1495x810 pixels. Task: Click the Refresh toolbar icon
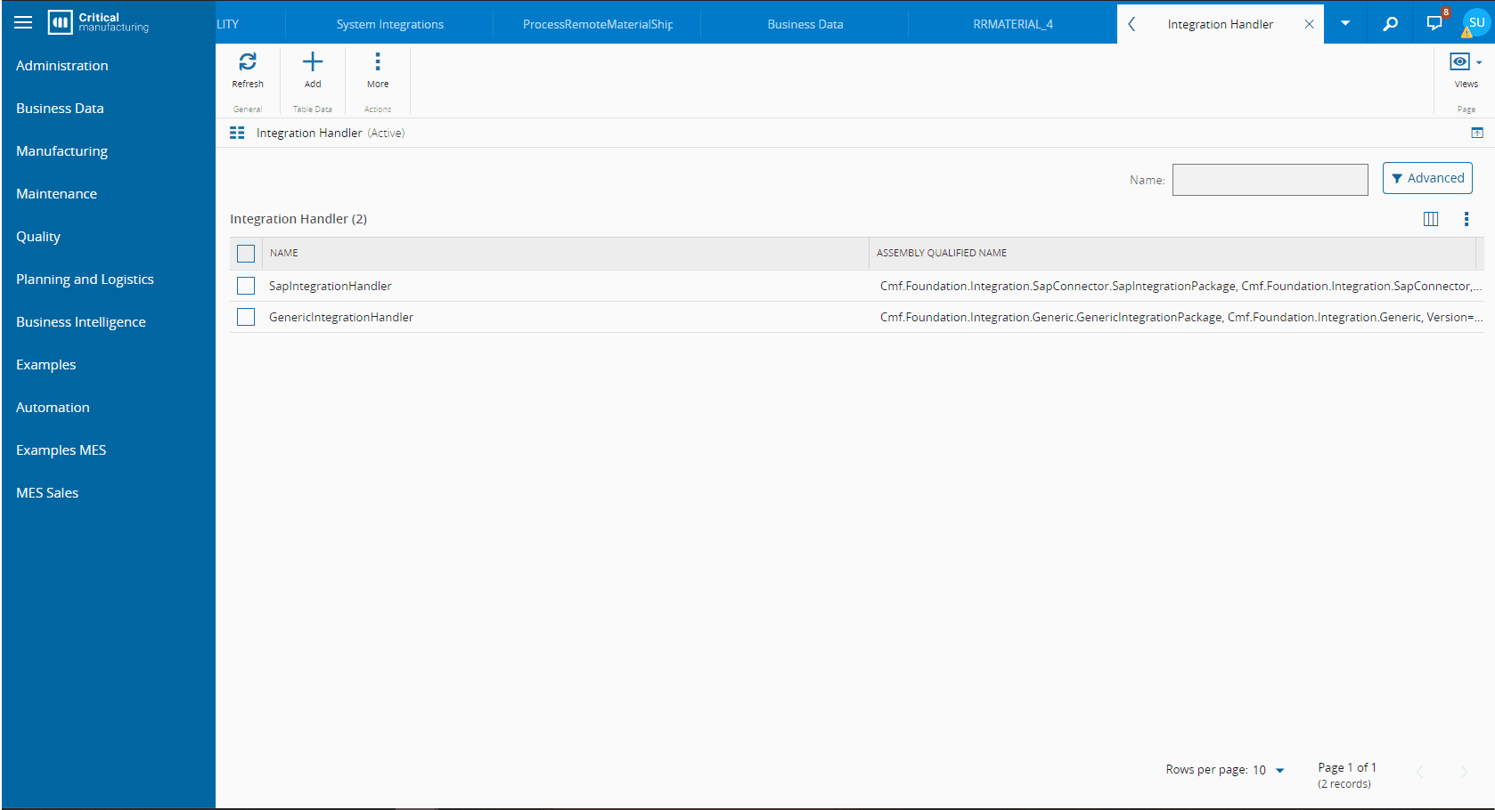(x=248, y=62)
